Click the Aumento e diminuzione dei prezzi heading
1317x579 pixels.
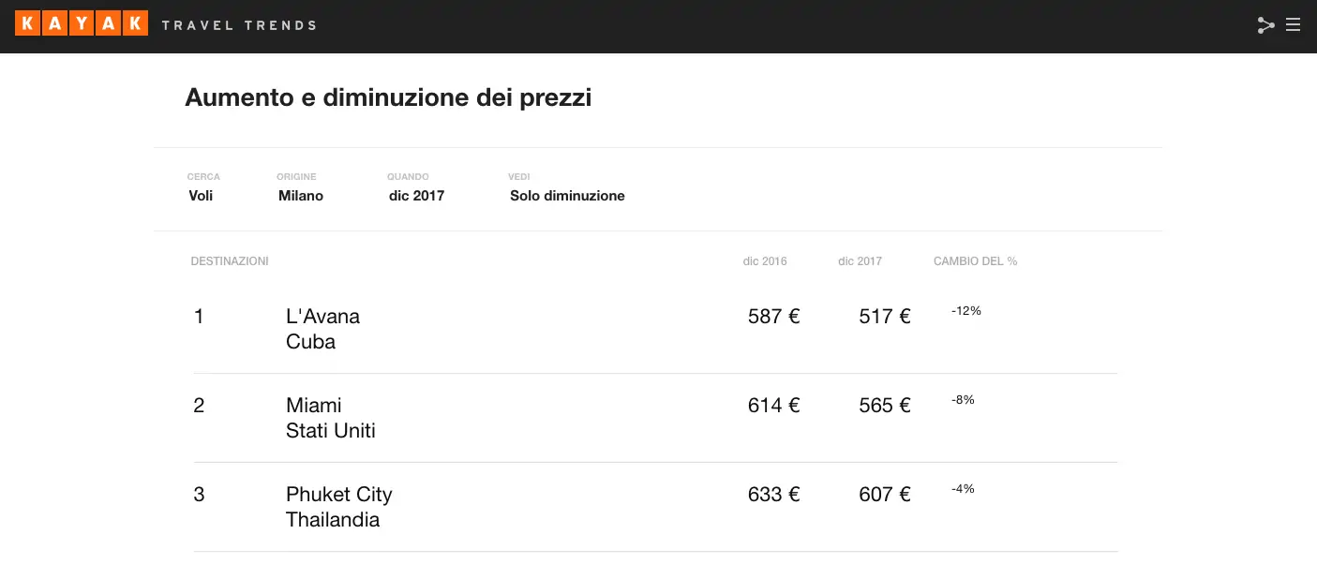pos(388,97)
